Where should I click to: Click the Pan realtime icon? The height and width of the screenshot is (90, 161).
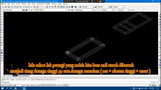[47, 7]
